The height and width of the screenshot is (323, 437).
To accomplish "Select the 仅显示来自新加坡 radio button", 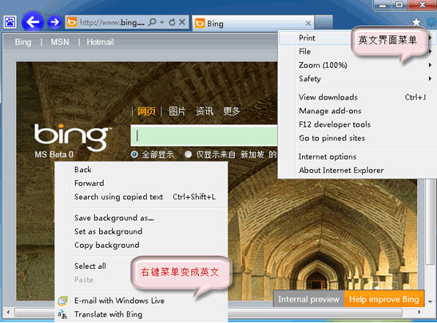I will point(188,154).
